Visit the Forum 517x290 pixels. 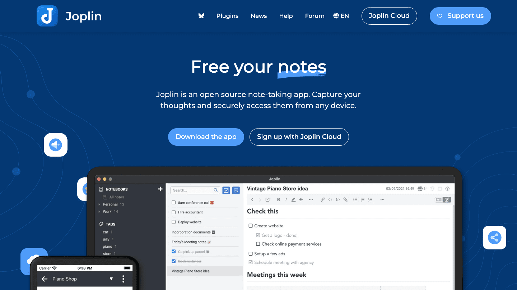tap(315, 16)
